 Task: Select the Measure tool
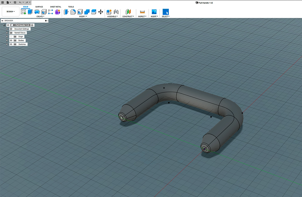(142, 12)
